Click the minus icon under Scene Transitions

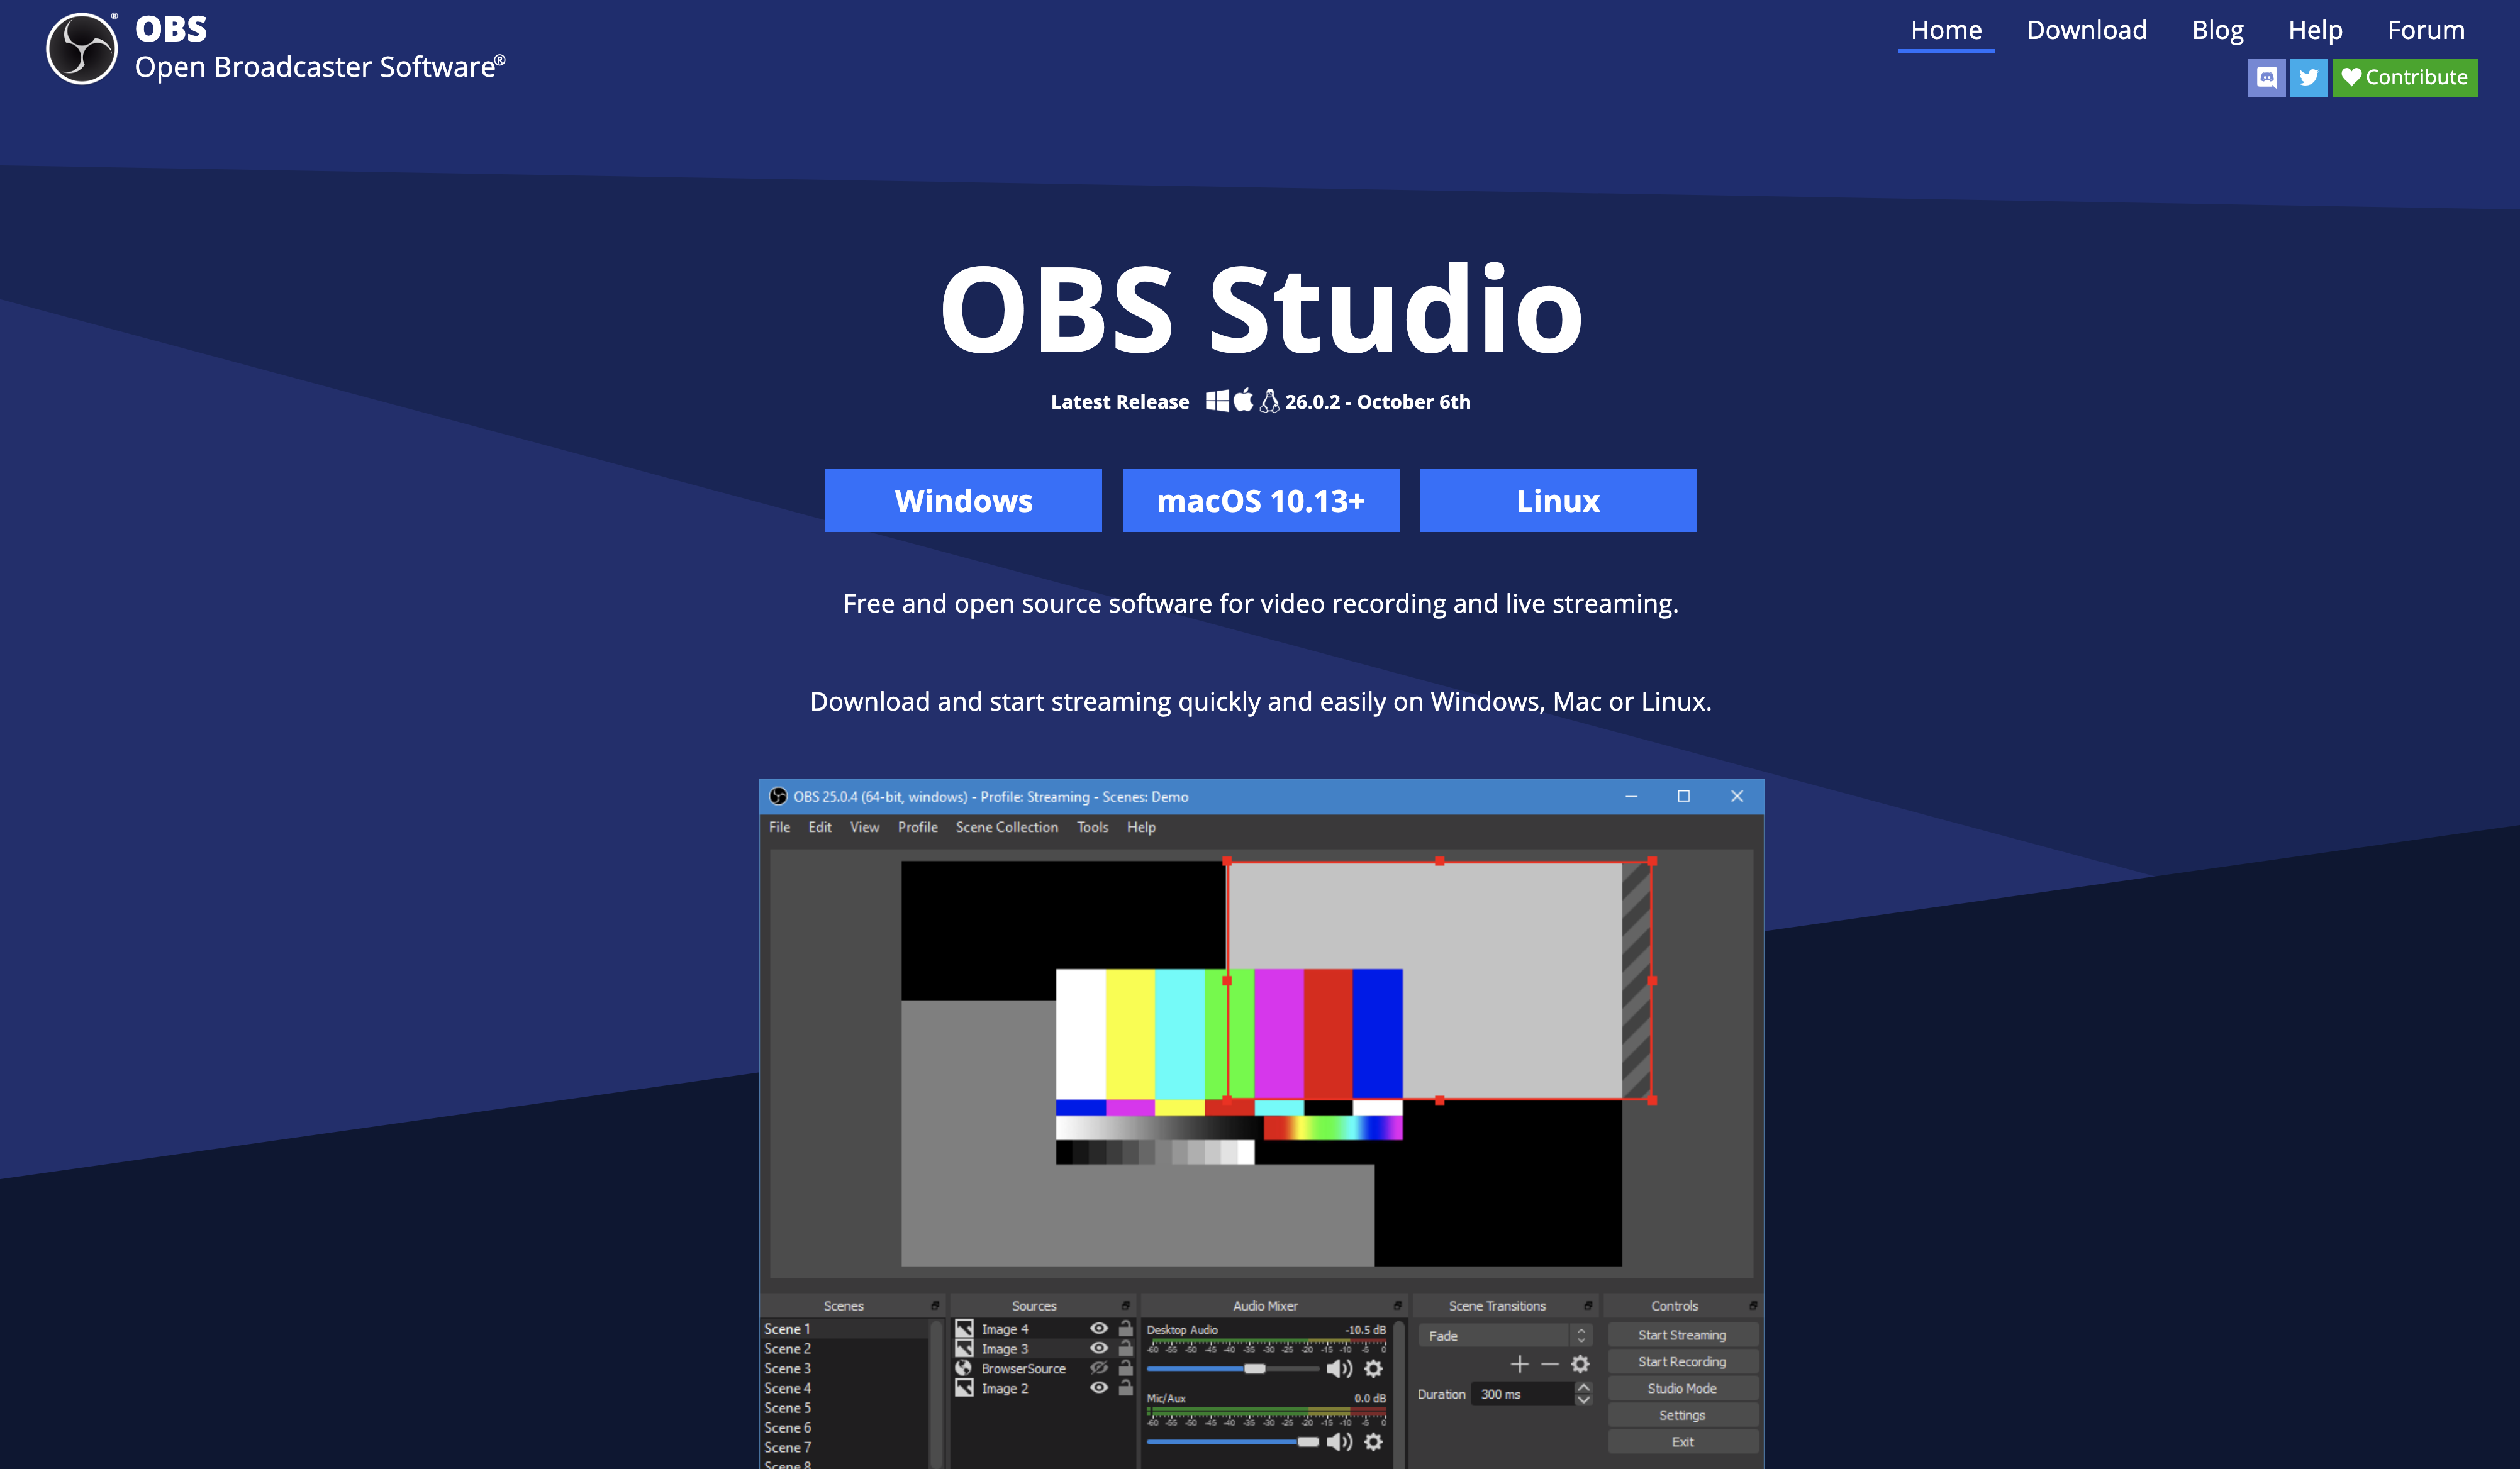coord(1550,1364)
